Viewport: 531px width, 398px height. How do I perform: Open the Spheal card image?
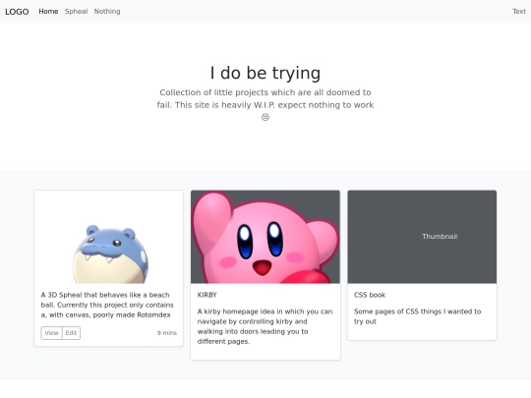[x=109, y=237]
